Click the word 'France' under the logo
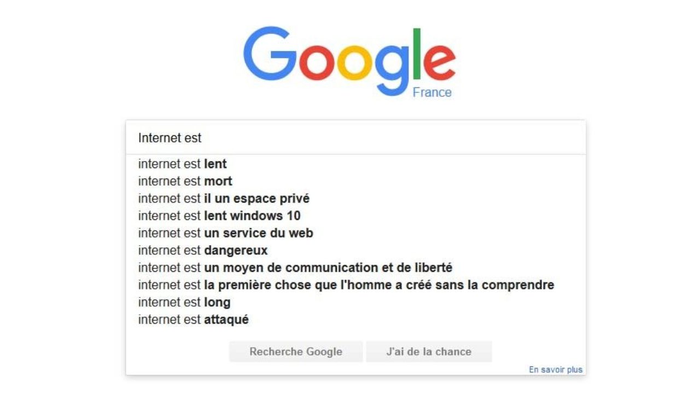 coord(432,92)
